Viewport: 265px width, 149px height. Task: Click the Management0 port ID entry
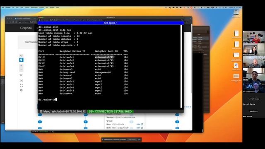pyautogui.click(x=103, y=72)
